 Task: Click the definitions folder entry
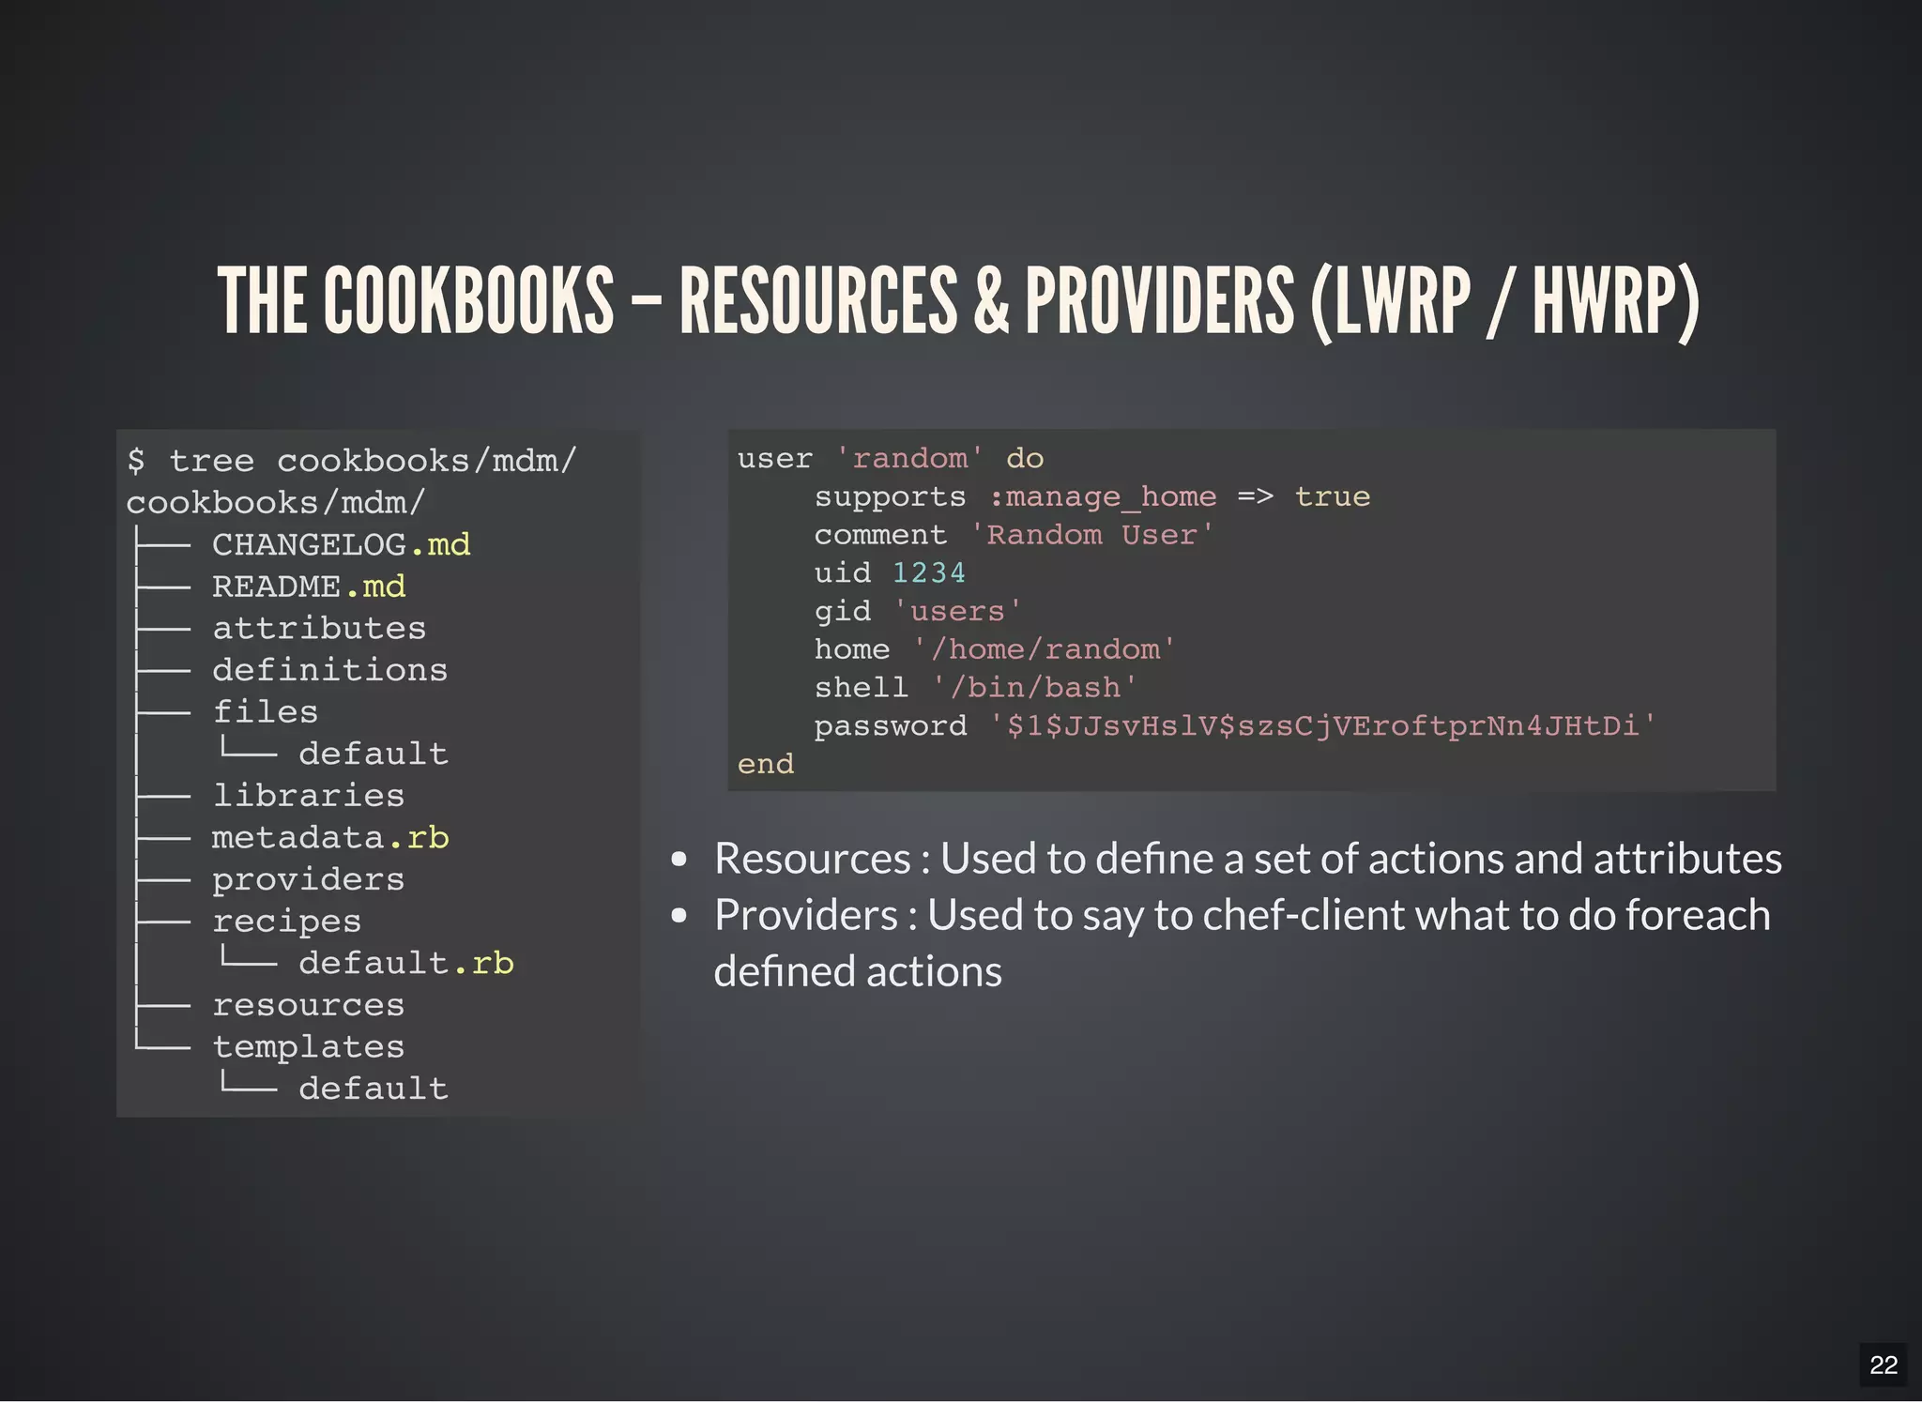(329, 670)
